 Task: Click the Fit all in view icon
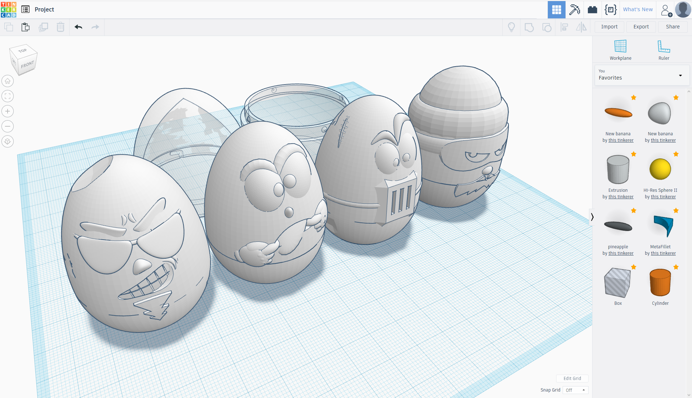pos(8,96)
